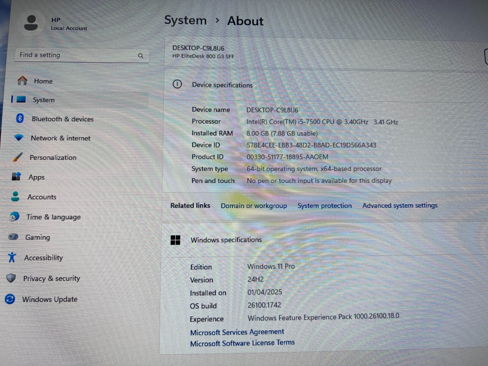Click the 8.00 GB installed RAM value
Image resolution: width=488 pixels, height=366 pixels.
pyautogui.click(x=282, y=133)
